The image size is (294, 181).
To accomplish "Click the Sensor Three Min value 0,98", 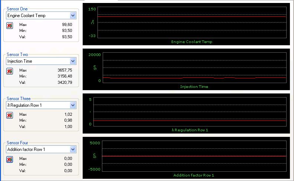I will (x=68, y=121).
